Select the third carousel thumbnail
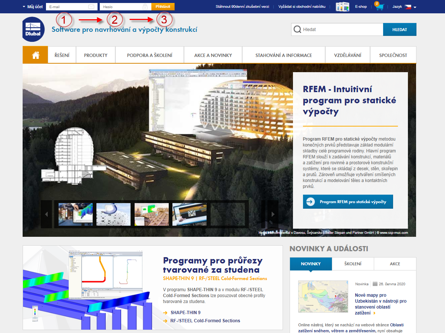Image resolution: width=445 pixels, height=333 pixels. 152,214
